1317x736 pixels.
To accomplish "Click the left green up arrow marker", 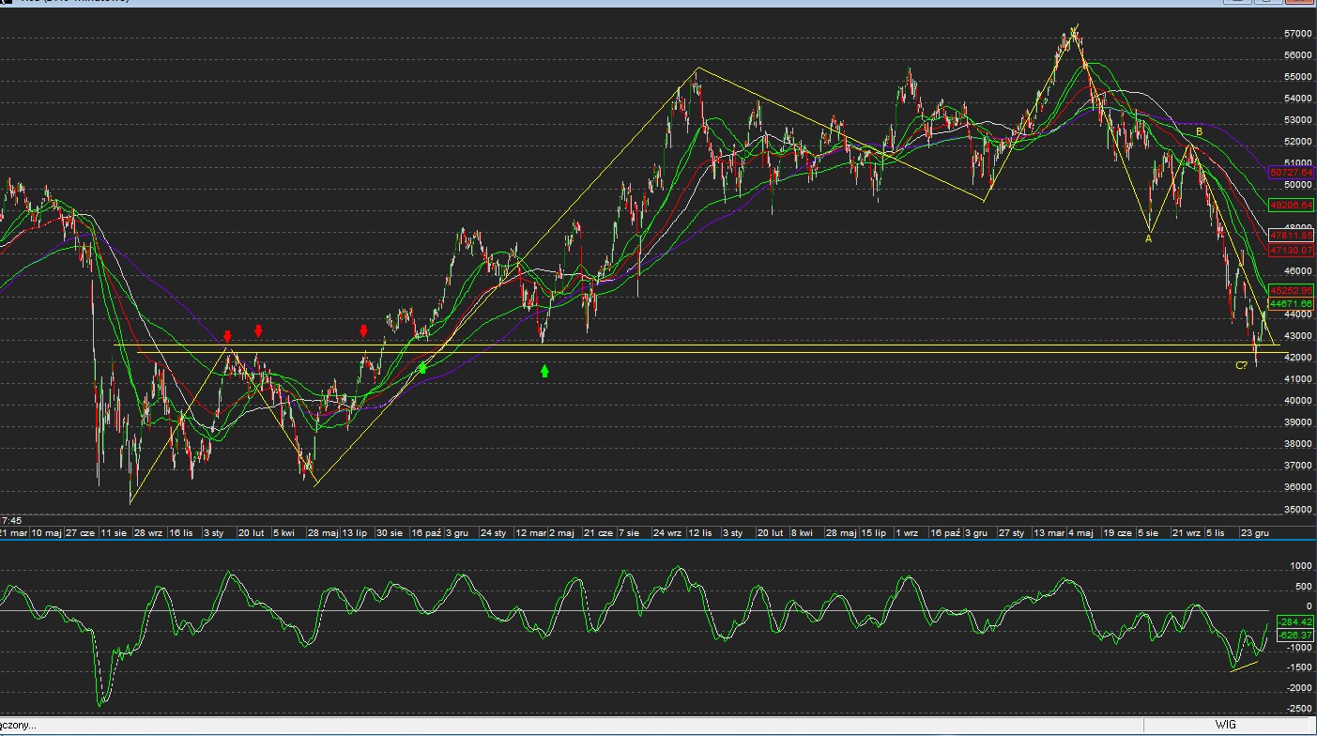I will click(x=422, y=368).
